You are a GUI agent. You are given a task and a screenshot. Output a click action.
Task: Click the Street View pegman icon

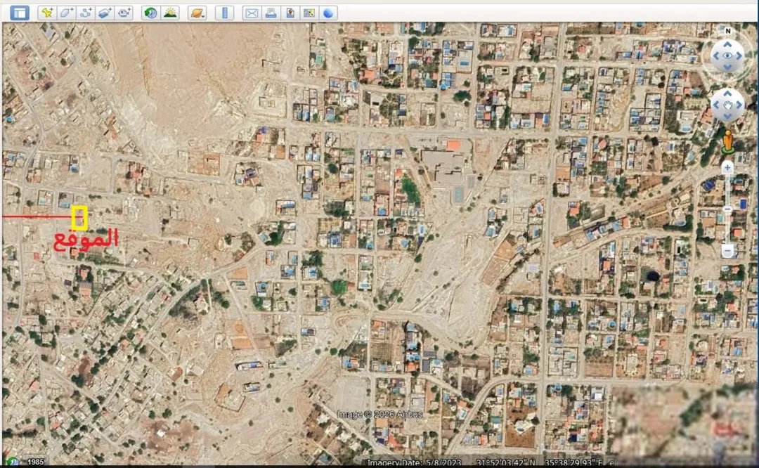727,142
